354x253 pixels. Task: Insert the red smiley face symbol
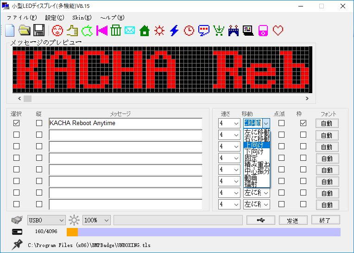[57, 31]
